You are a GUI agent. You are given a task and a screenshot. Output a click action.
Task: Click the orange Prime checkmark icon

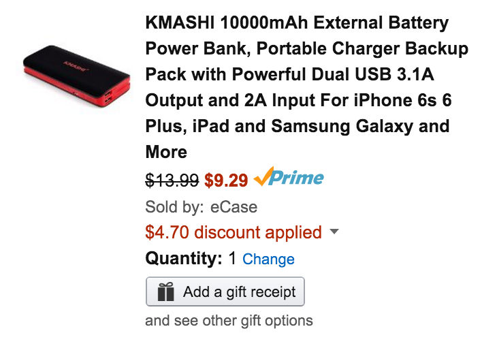(x=263, y=178)
